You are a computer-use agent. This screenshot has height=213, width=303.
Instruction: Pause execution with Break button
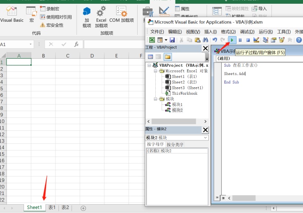click(x=240, y=40)
